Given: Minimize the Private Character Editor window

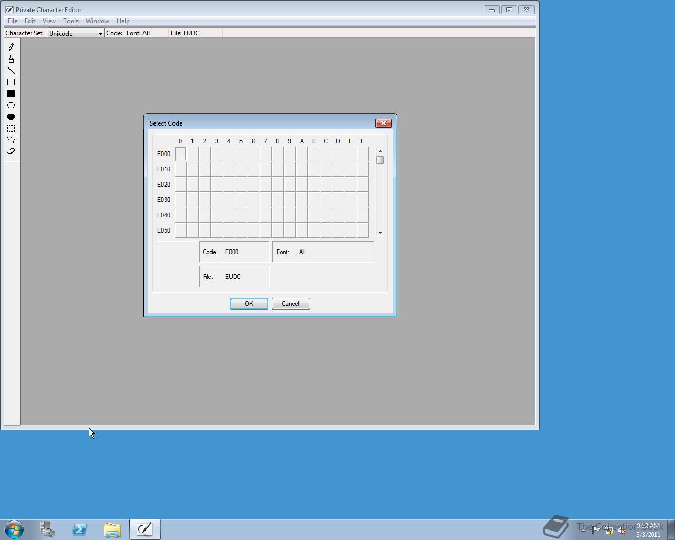Looking at the screenshot, I should point(491,9).
